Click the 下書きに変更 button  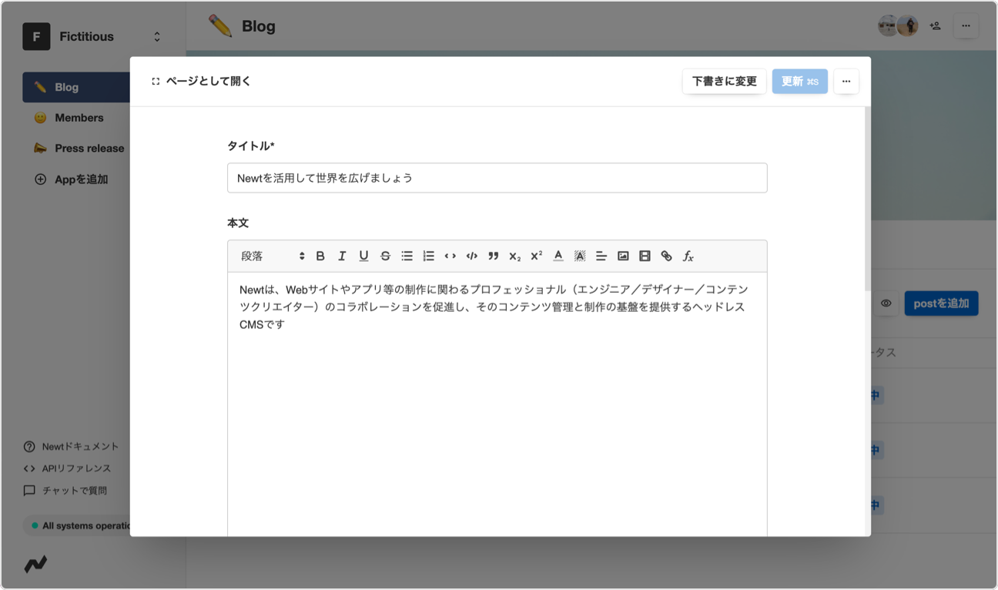(x=724, y=81)
